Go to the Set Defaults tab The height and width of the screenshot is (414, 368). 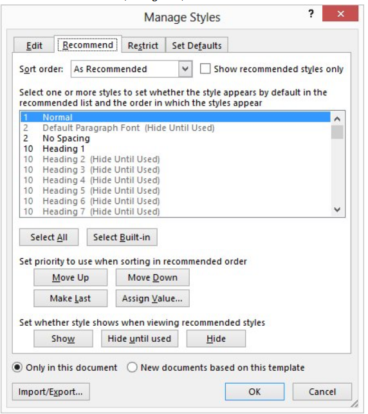coord(197,46)
